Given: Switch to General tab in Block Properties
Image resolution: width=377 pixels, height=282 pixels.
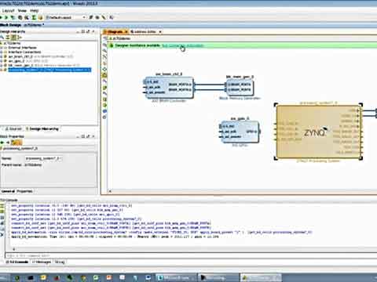Looking at the screenshot, I should (x=8, y=191).
